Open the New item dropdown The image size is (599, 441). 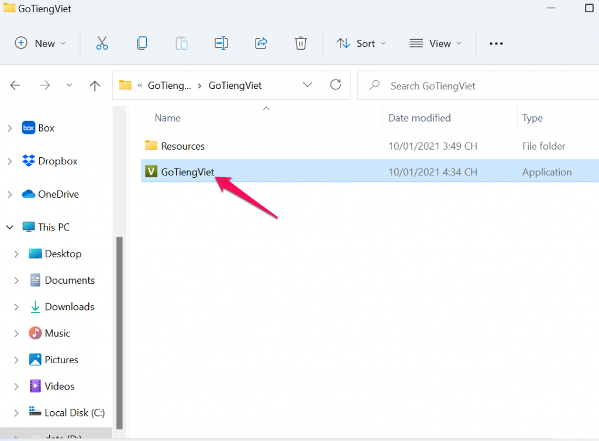pyautogui.click(x=40, y=43)
